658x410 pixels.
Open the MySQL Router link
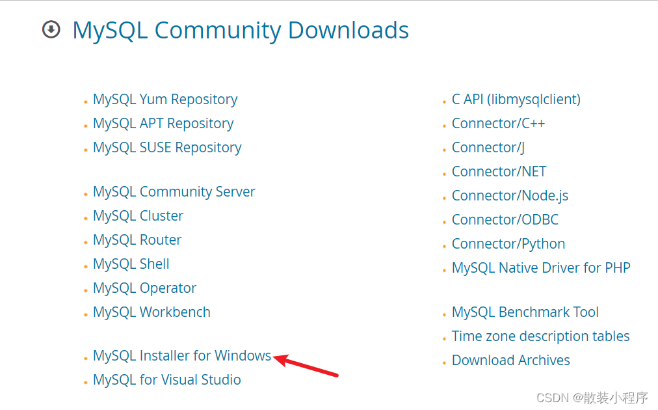[137, 240]
